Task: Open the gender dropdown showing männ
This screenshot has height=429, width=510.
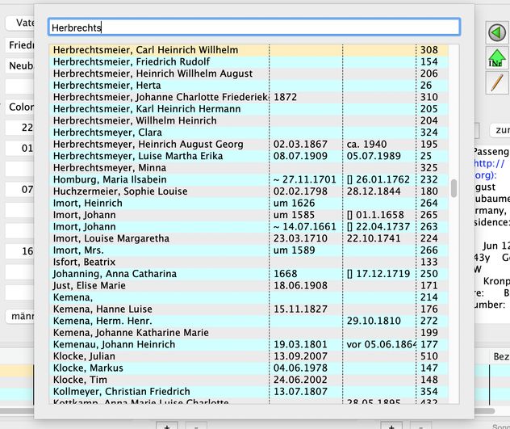Action: 19,316
